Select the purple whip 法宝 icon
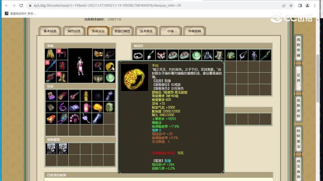Screen dimensions: 323x181 [63, 107]
